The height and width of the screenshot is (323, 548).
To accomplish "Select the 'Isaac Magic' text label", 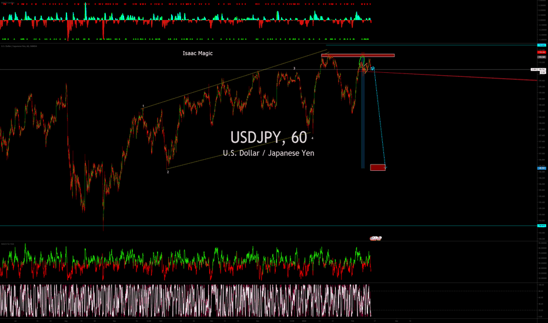I will click(198, 53).
